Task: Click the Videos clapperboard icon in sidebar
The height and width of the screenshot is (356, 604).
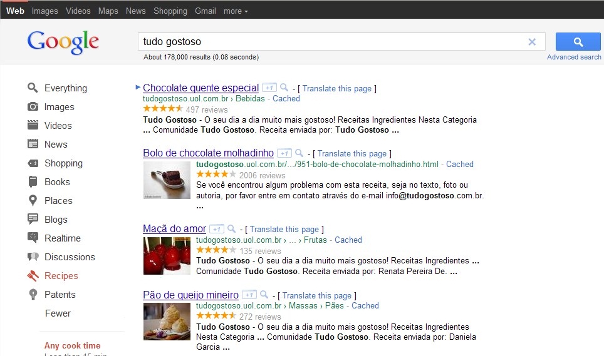Action: 33,125
